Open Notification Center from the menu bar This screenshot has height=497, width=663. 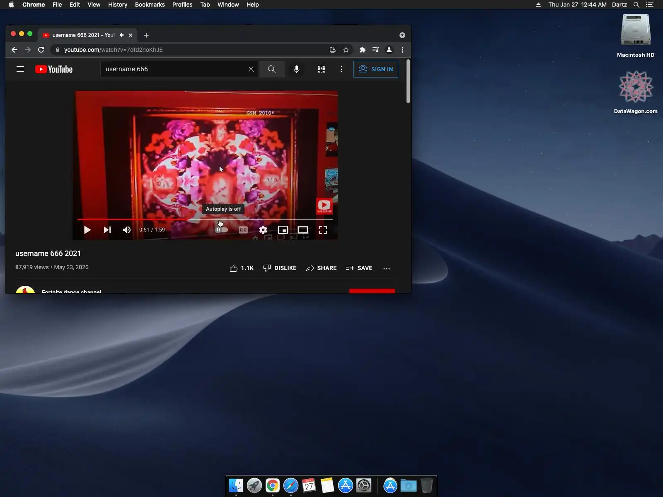650,5
